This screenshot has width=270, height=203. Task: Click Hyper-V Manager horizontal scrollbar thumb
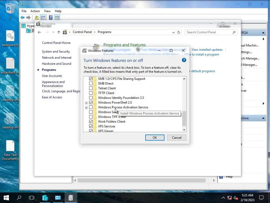(141, 180)
